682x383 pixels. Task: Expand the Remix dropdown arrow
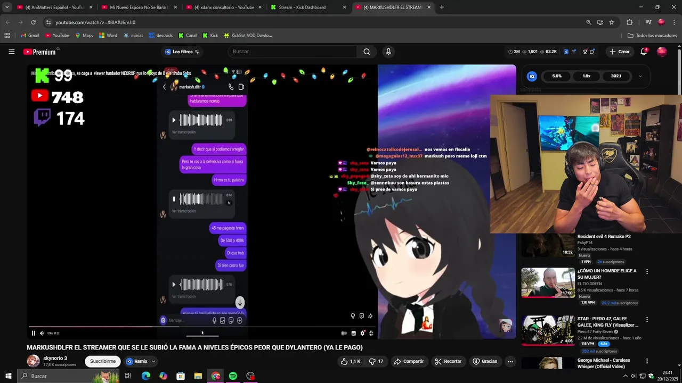pyautogui.click(x=153, y=361)
